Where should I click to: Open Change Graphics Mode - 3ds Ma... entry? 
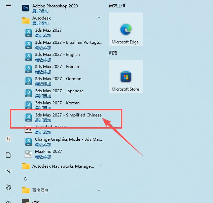click(63, 142)
